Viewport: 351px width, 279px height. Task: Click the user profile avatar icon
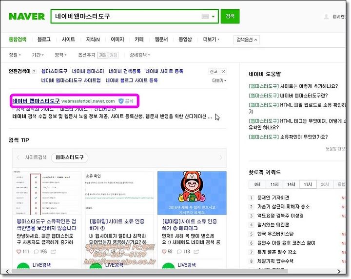(x=326, y=17)
